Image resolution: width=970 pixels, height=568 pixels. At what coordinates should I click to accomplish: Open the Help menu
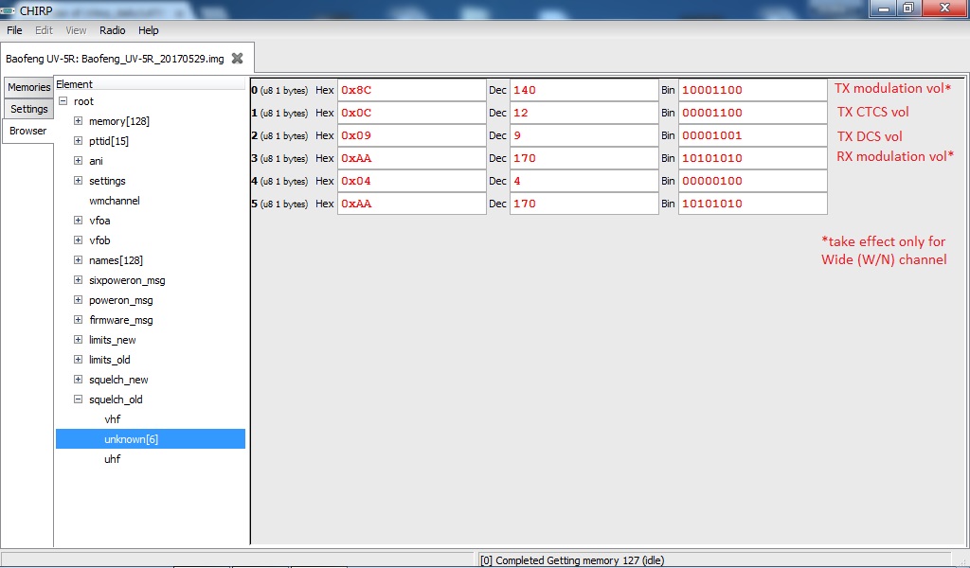click(148, 30)
